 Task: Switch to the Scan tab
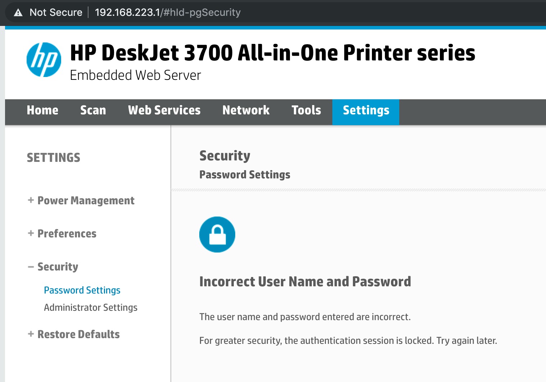click(93, 110)
